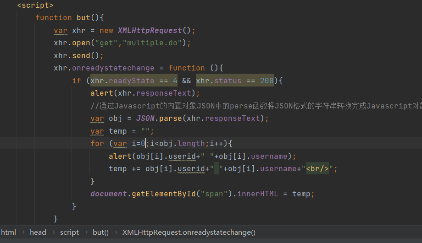The image size is (422, 243).
Task: Click the "multiple.do" string
Action: click(152, 43)
